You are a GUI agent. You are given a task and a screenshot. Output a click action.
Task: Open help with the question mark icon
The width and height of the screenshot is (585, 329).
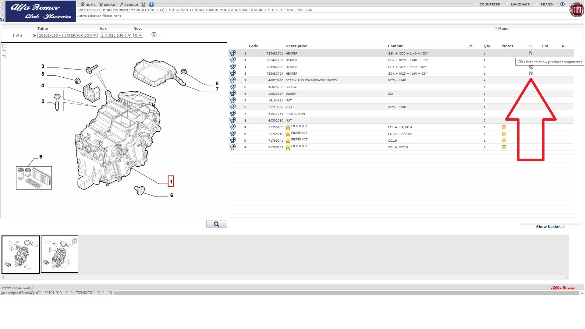(x=151, y=5)
